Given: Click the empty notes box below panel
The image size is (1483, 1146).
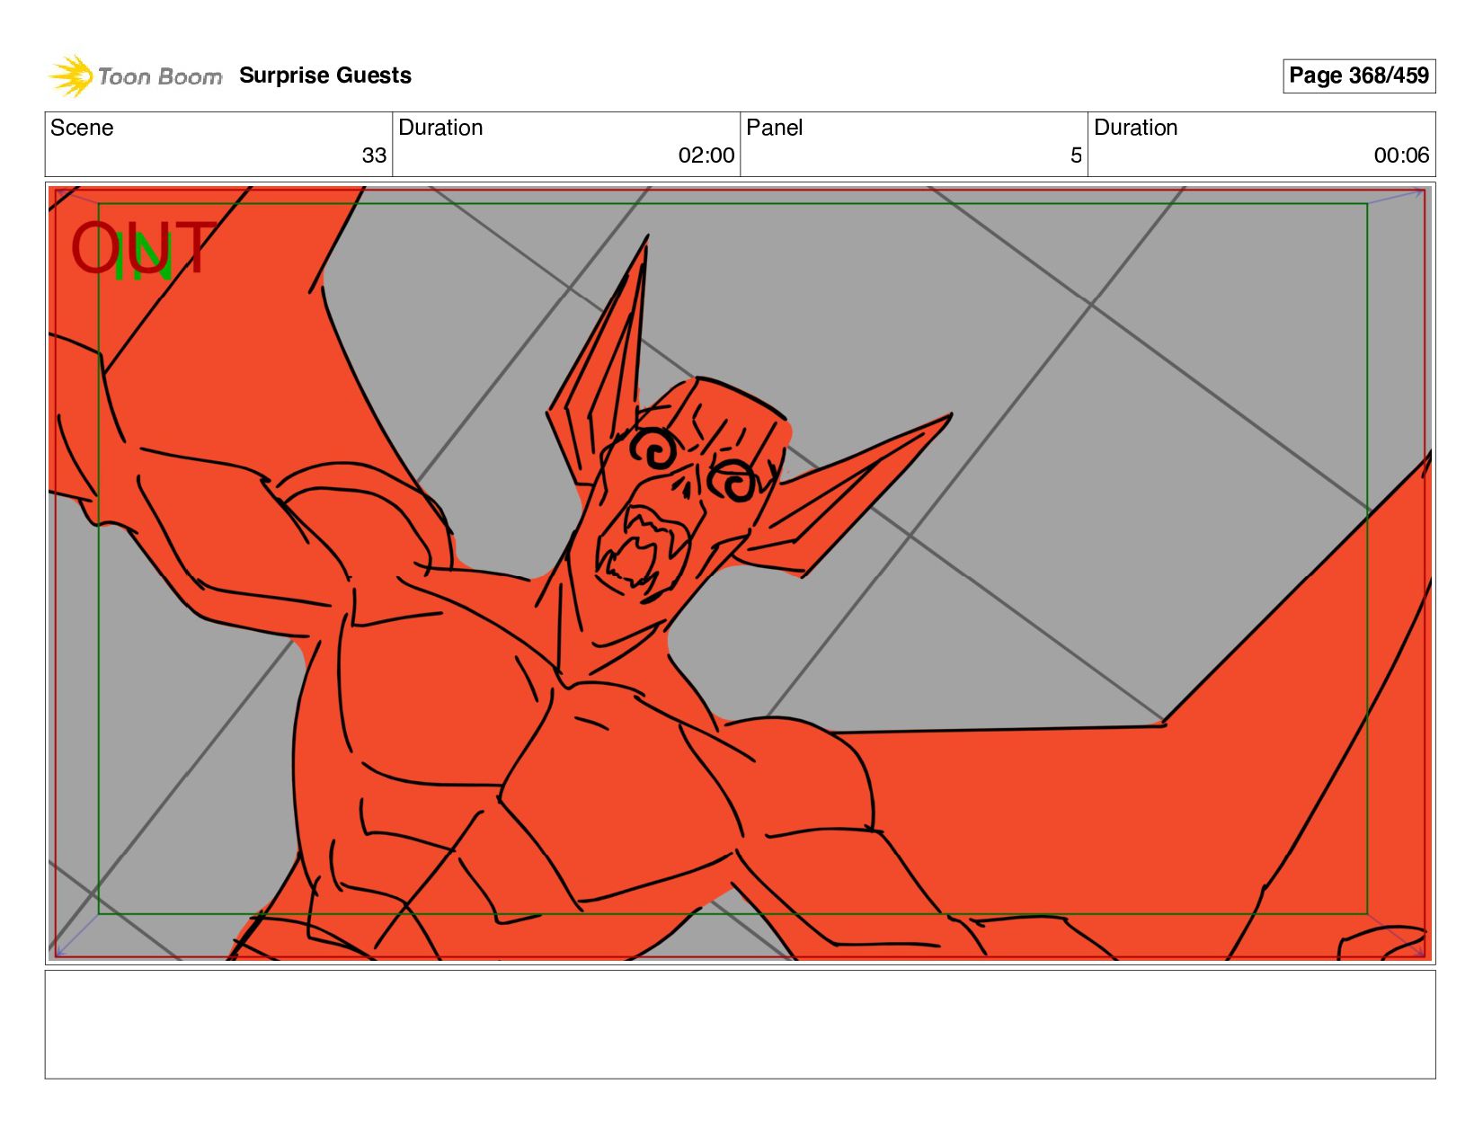Looking at the screenshot, I should tap(740, 1024).
